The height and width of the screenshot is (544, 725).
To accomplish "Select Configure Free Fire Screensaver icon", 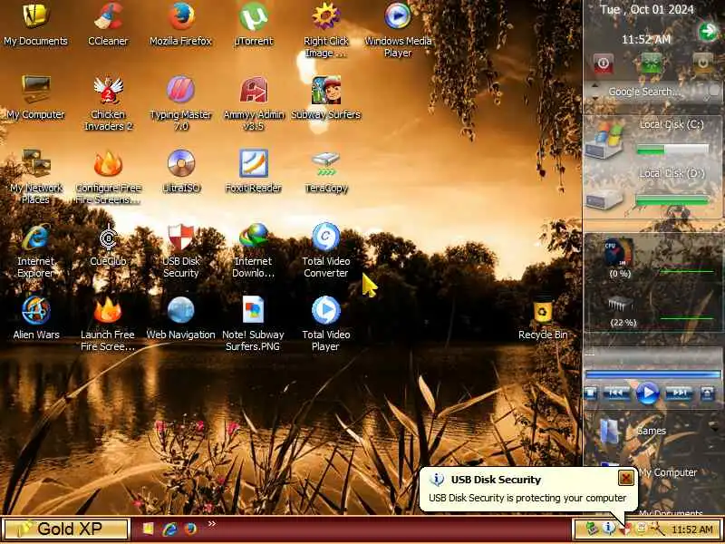I will pos(108,177).
